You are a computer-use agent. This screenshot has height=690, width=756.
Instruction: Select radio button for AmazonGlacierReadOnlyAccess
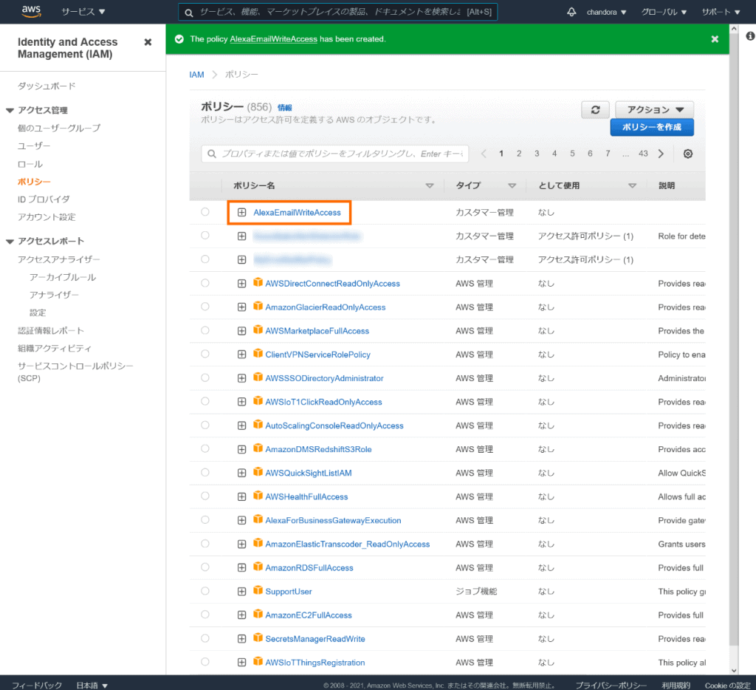205,307
